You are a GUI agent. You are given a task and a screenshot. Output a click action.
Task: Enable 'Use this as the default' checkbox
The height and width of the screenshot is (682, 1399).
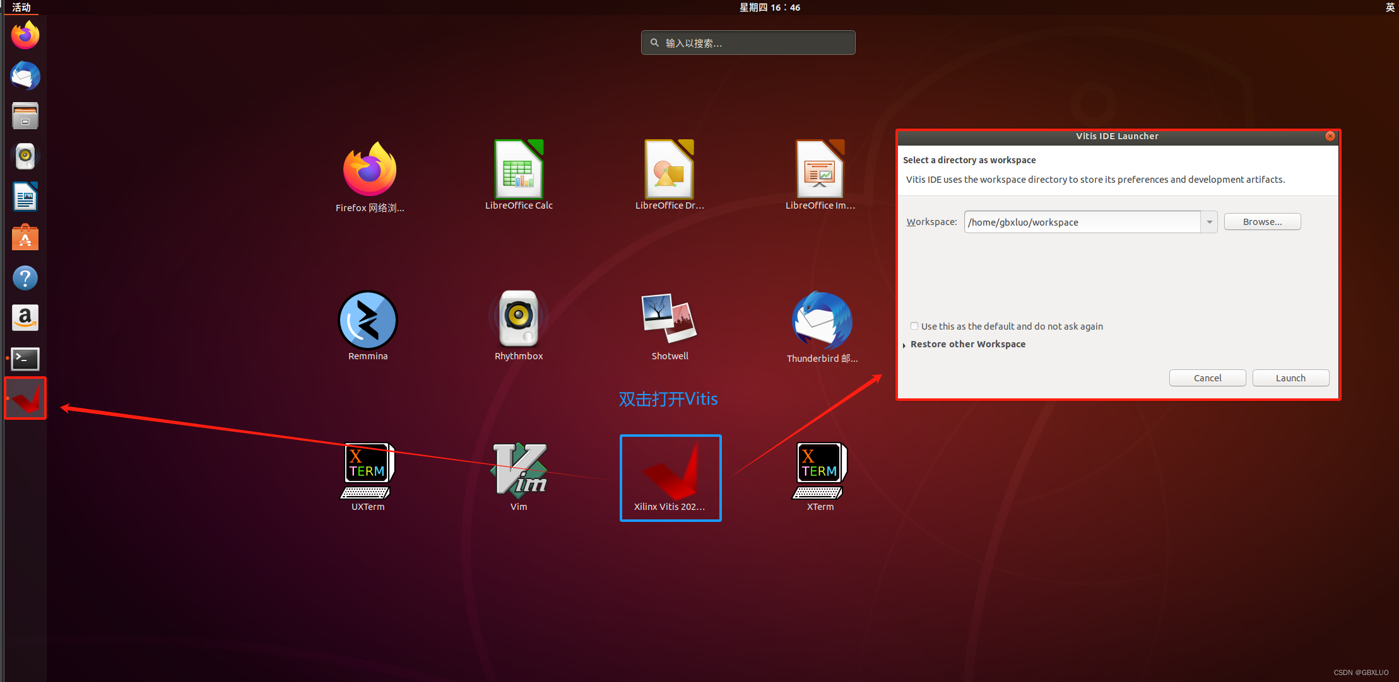click(914, 326)
